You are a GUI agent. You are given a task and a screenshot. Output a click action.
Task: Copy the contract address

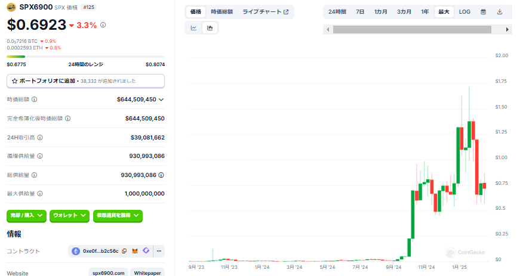[124, 251]
